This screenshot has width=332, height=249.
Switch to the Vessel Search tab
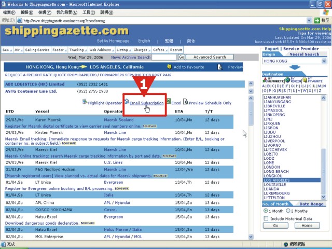click(x=305, y=54)
